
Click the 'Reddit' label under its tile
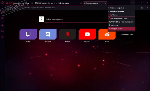tap(107, 42)
